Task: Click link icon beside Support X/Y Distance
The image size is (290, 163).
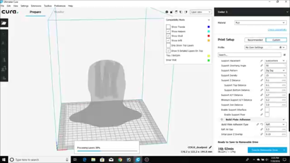Action: (261, 95)
